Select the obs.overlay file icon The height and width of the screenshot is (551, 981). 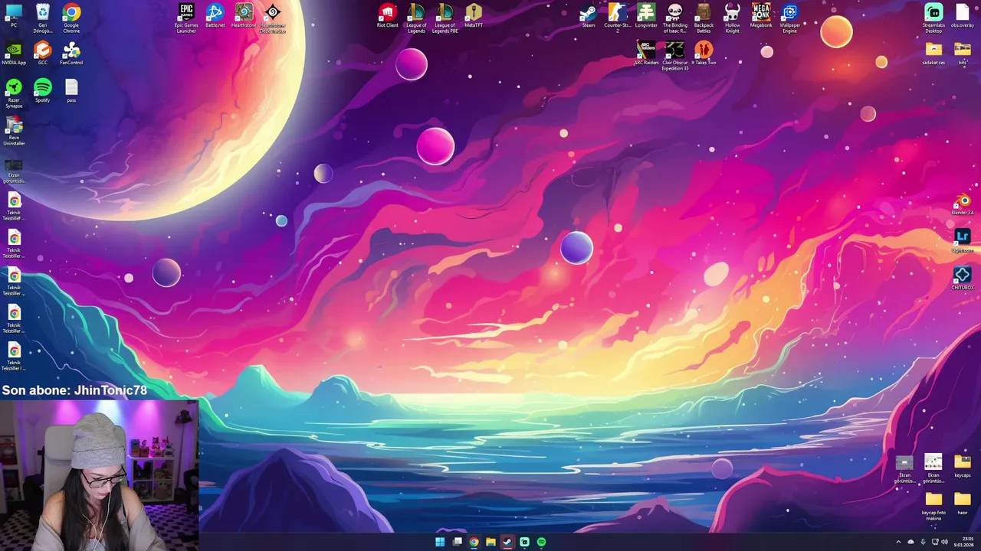[x=963, y=15]
